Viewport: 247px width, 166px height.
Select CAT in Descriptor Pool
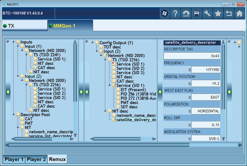[x=28, y=119]
